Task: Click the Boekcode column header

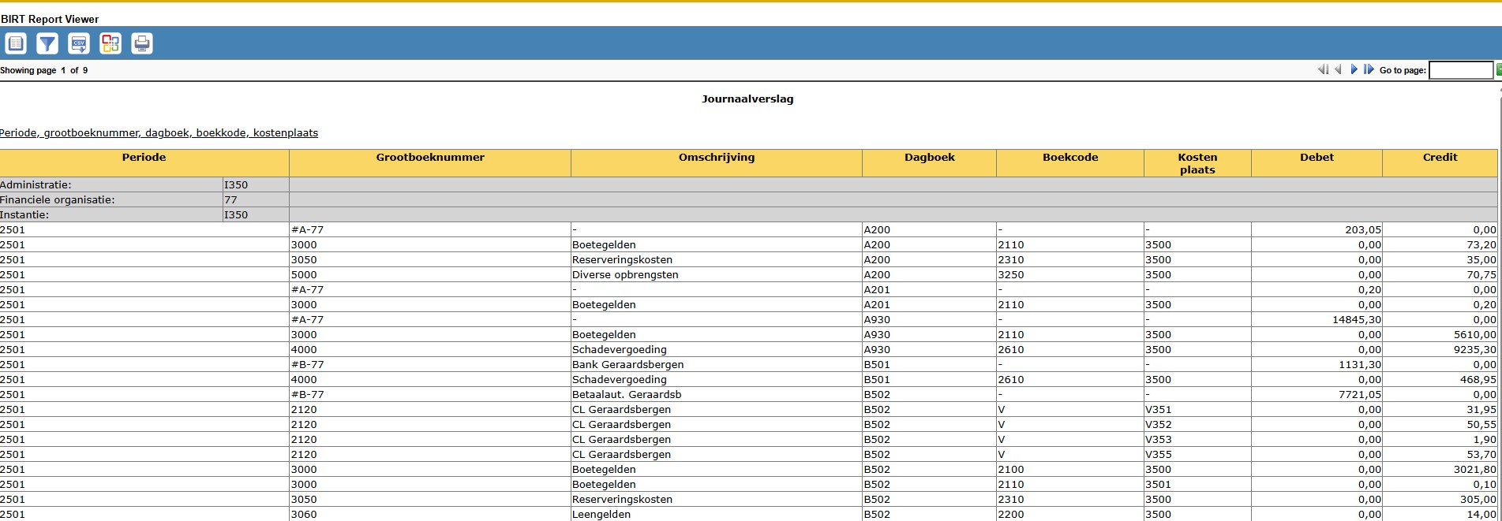Action: [1070, 158]
